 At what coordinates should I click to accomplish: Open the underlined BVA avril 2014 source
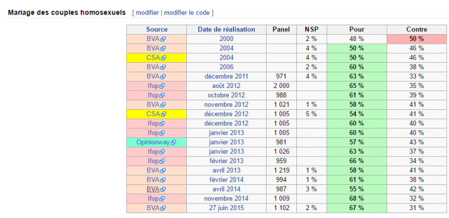click(x=153, y=189)
